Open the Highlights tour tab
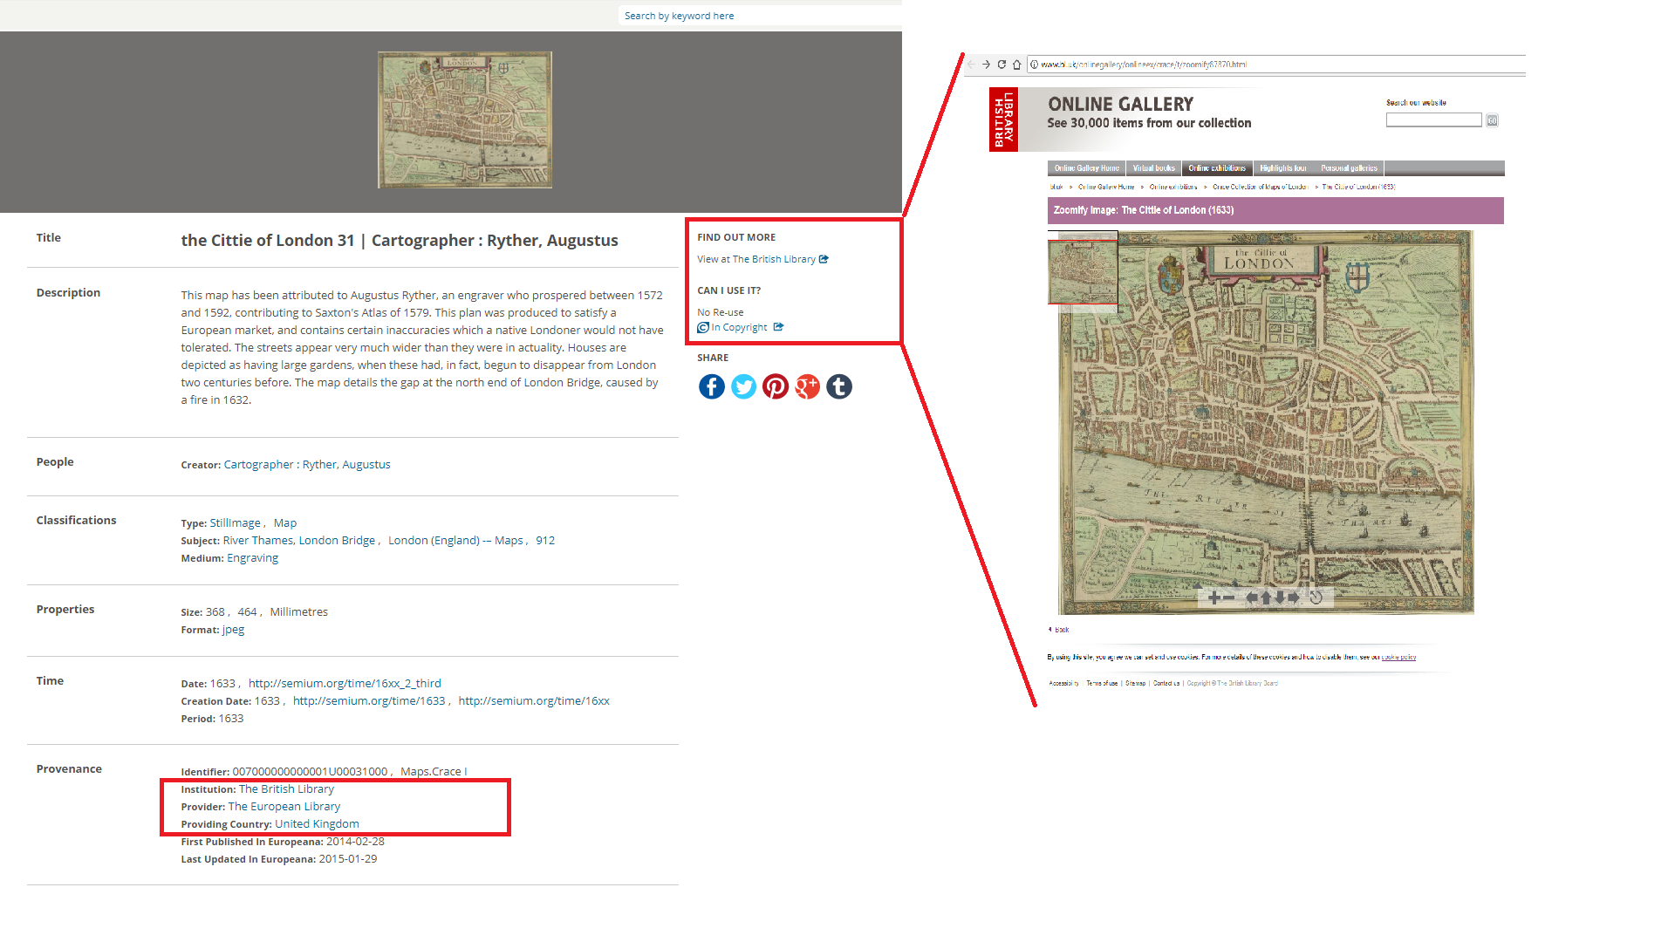 point(1283,168)
